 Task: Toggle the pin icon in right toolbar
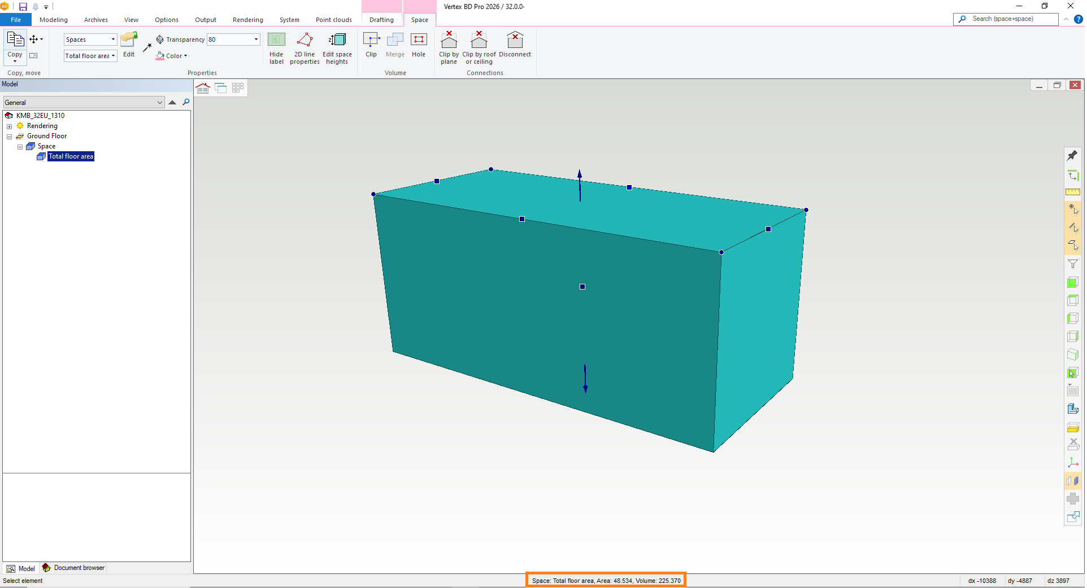point(1072,156)
